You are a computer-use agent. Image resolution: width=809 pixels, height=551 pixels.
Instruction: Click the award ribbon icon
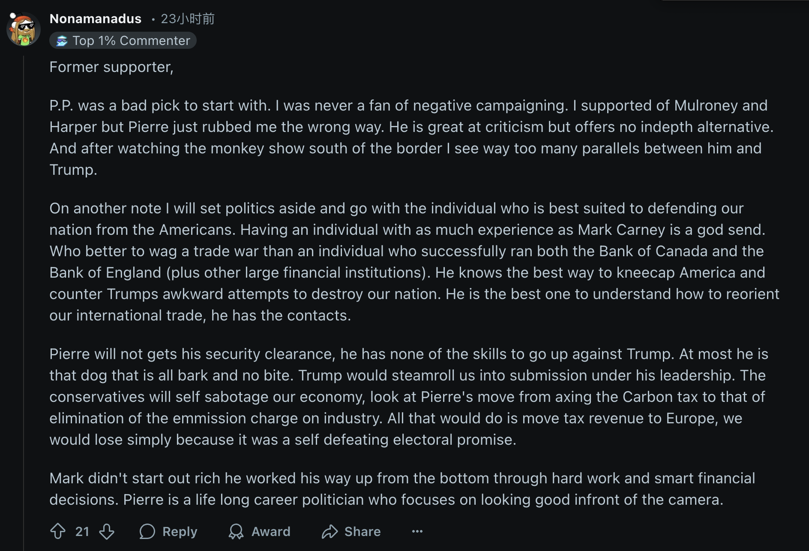tap(236, 531)
